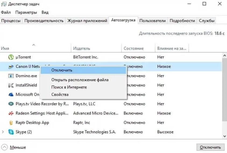This screenshot has width=227, height=153.
Task: Click the scrollbar up arrow
Action: (225, 56)
